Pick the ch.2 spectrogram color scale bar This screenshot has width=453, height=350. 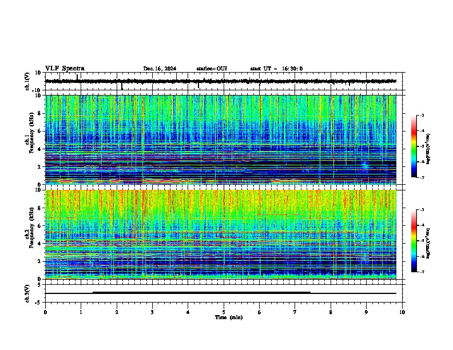coord(414,241)
